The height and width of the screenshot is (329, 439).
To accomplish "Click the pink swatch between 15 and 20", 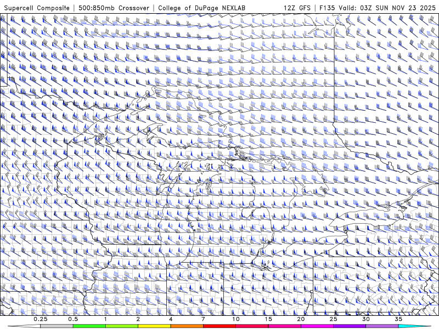I will pyautogui.click(x=284, y=326).
